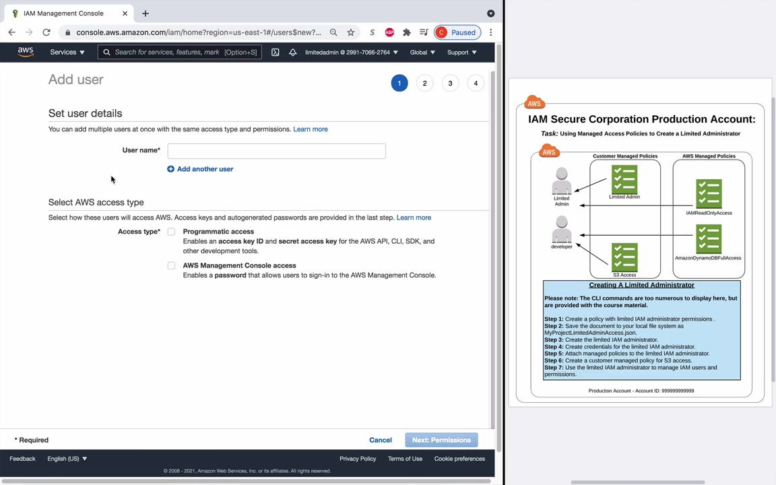The width and height of the screenshot is (776, 485).
Task: Open the notifications bell icon
Action: [292, 52]
